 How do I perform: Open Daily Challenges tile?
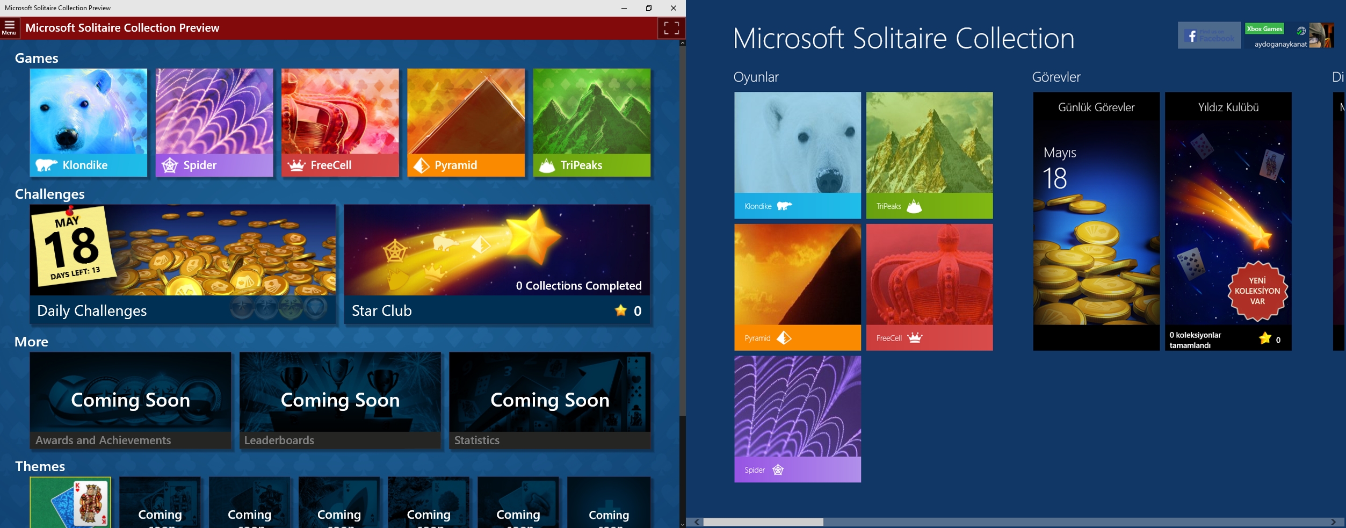(183, 264)
